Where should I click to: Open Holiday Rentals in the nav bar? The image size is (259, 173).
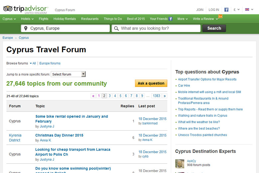click(x=65, y=19)
